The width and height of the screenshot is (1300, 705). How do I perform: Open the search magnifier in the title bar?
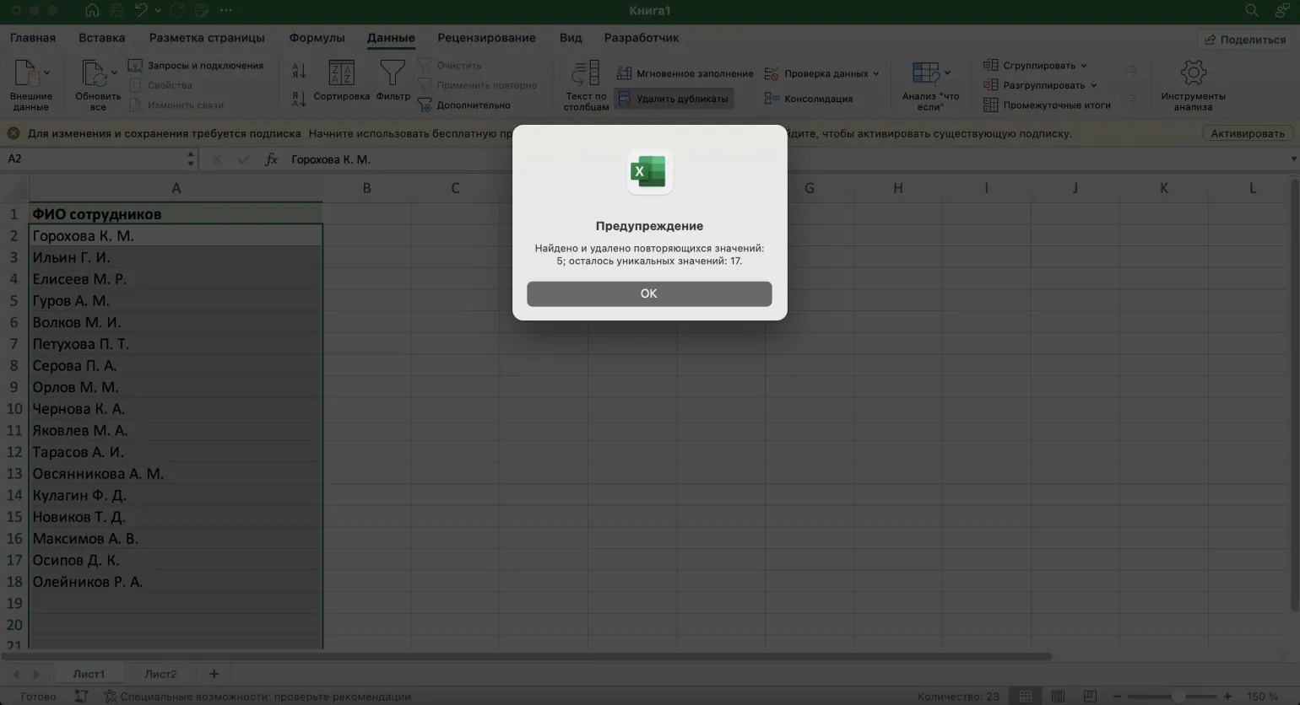pos(1252,11)
